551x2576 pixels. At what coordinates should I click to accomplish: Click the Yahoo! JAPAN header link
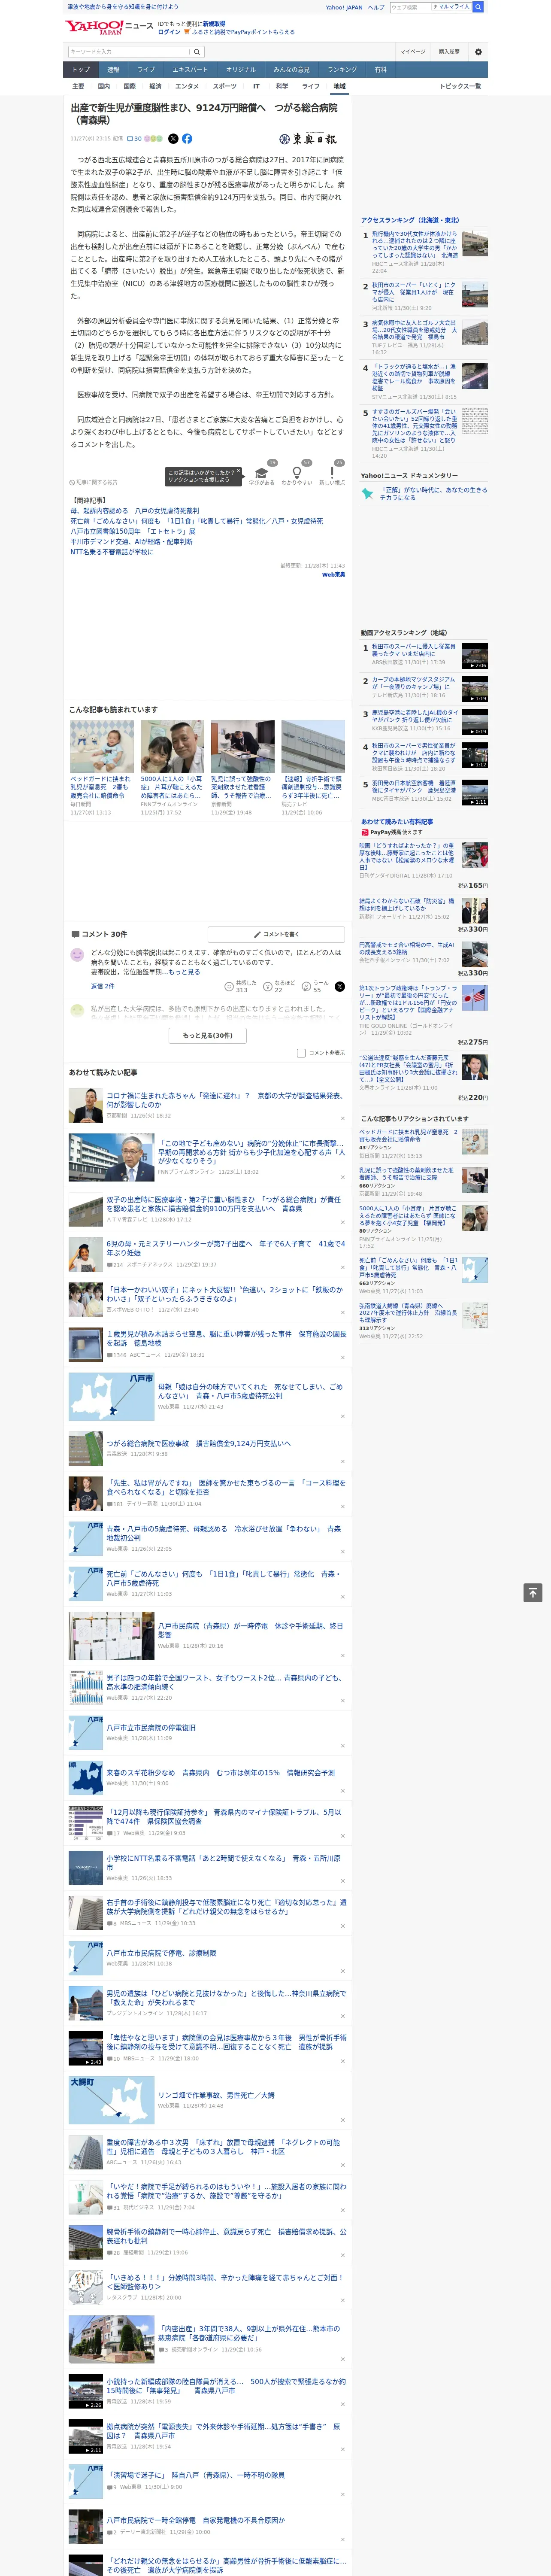click(x=344, y=7)
